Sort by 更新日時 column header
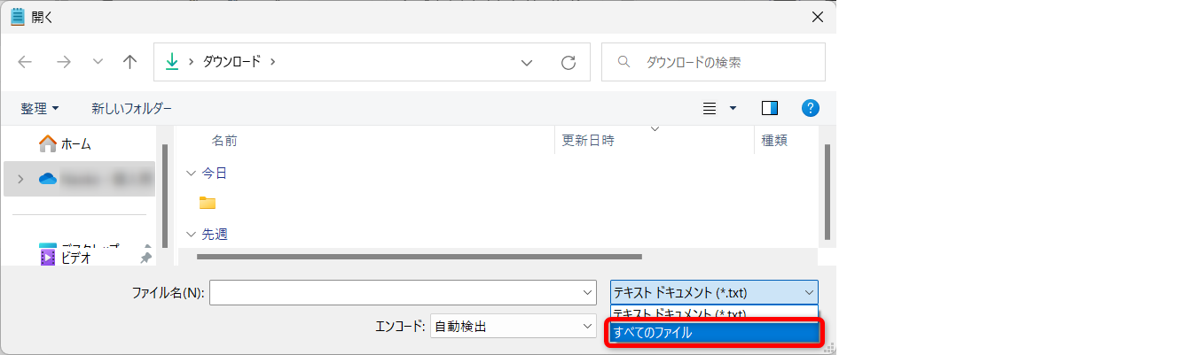The height and width of the screenshot is (355, 1192). [588, 140]
